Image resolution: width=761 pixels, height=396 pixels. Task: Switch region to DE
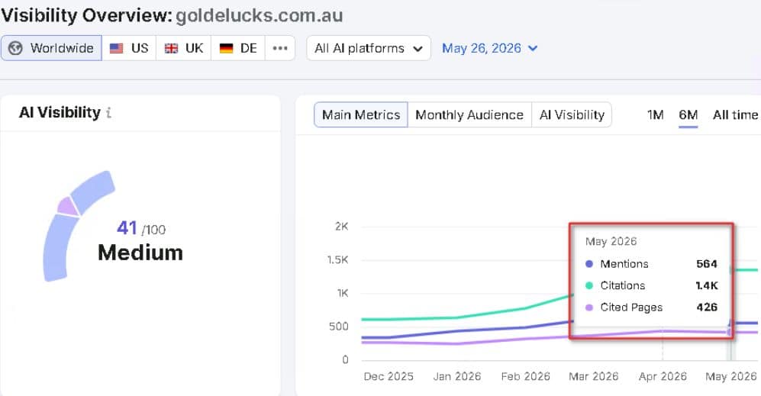point(238,48)
